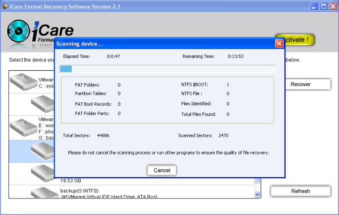The width and height of the screenshot is (339, 215).
Task: Click the FAT Folder Parts label
Action: pos(92,114)
